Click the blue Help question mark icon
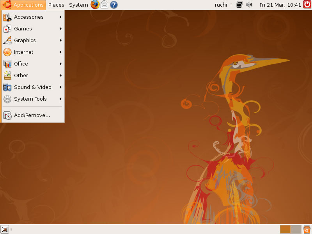This screenshot has height=234, width=312. point(114,5)
